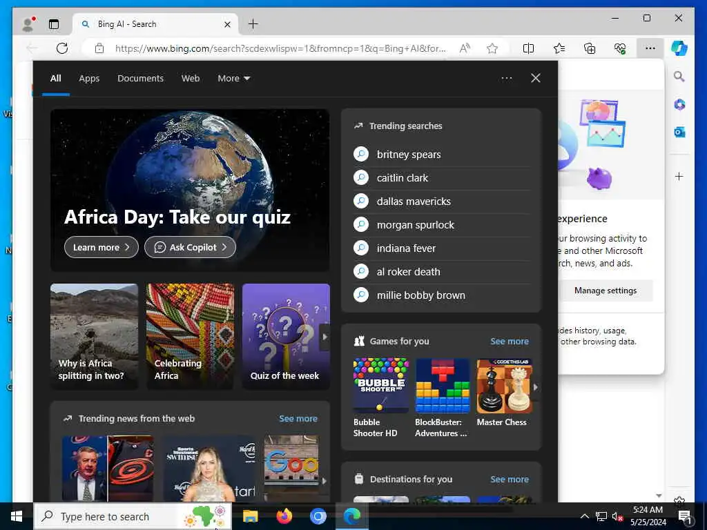This screenshot has height=530, width=707.
Task: Open the Celebrating Africa card
Action: point(191,336)
